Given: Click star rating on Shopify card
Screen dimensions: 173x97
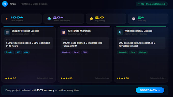Looking at the screenshot, I should pos(10,78).
